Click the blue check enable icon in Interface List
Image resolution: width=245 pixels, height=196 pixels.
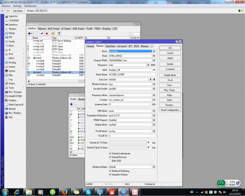click(42, 33)
